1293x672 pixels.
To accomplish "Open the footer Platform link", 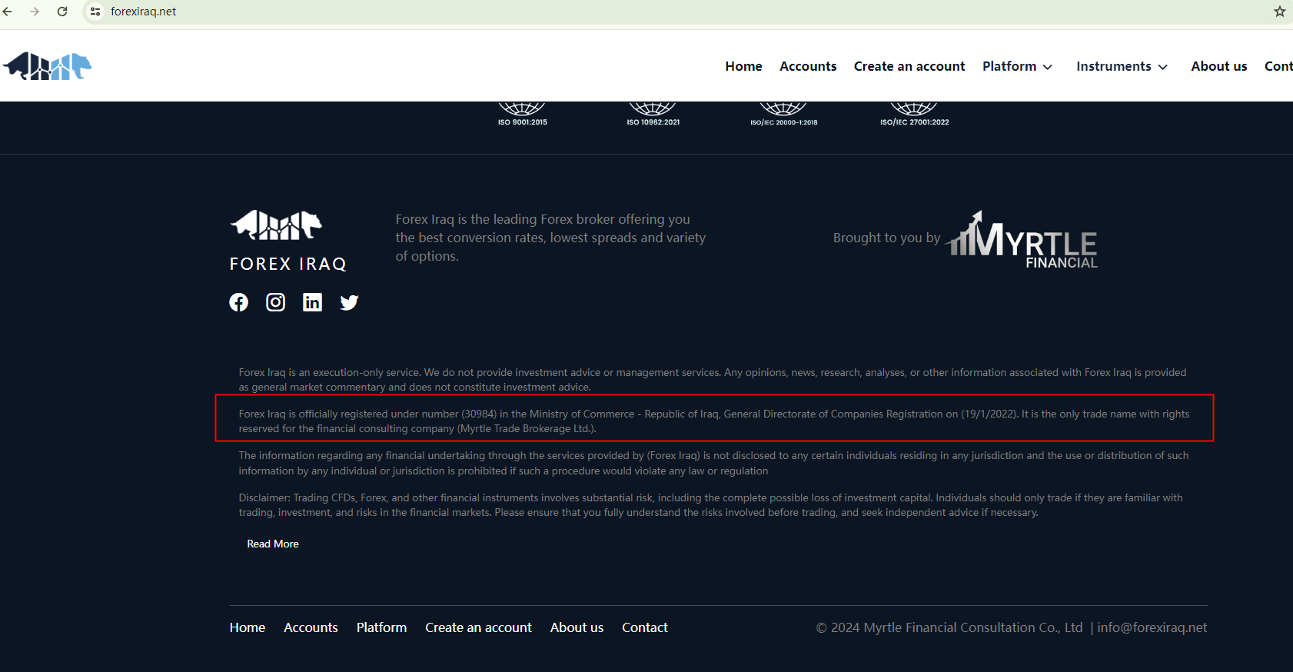I will pyautogui.click(x=382, y=627).
